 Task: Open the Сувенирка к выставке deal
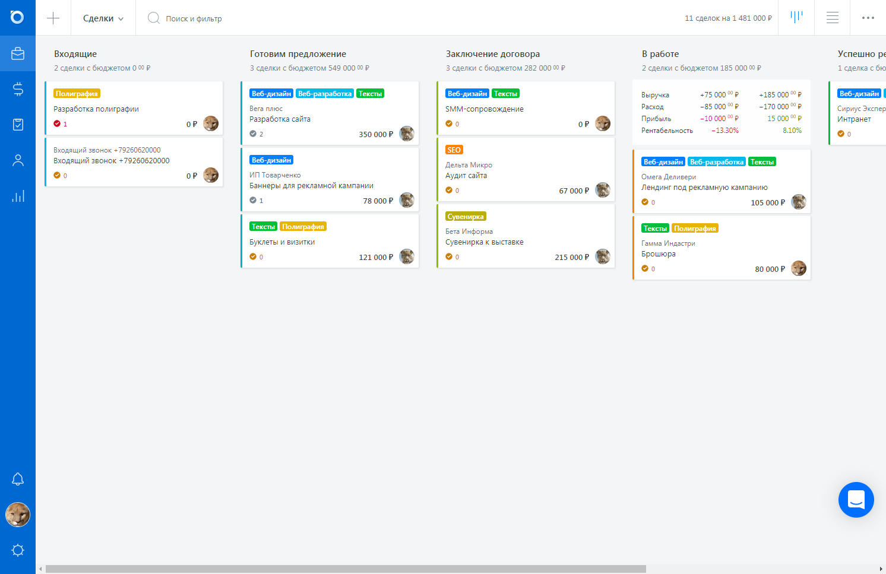point(485,242)
